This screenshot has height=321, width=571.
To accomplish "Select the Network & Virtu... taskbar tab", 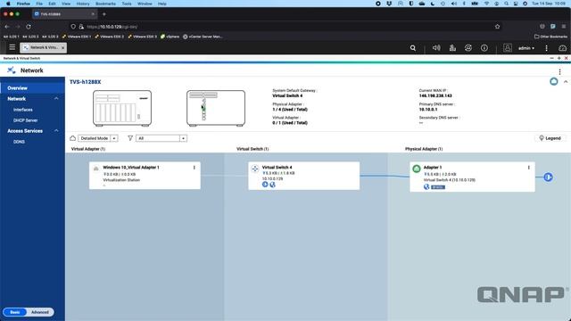I will [43, 47].
